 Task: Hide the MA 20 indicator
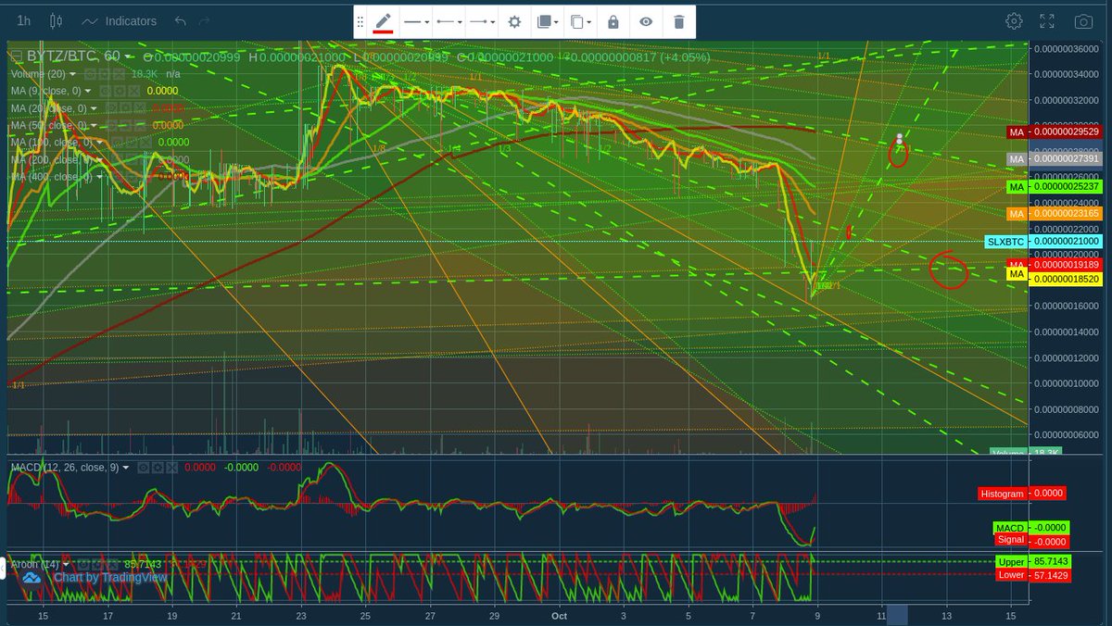click(x=110, y=107)
